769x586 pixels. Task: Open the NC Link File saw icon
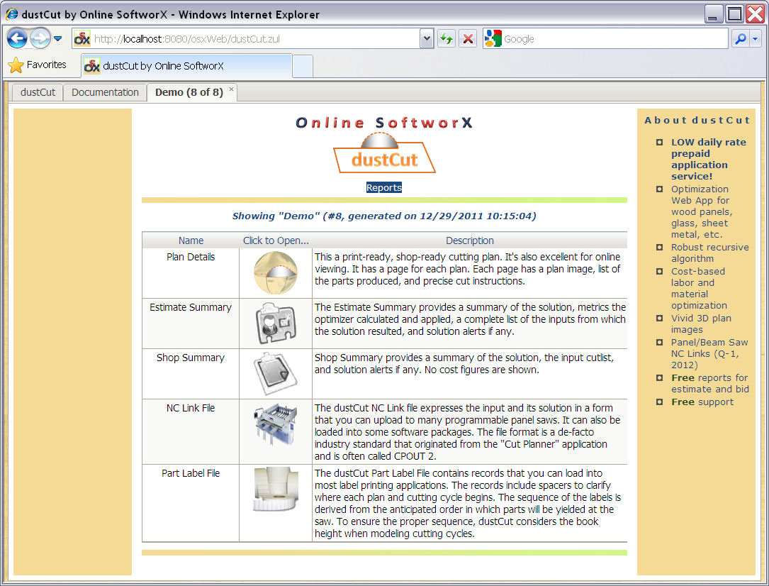276,424
